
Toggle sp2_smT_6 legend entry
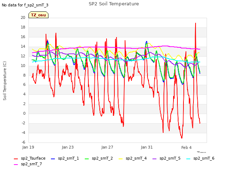[x=200, y=158]
